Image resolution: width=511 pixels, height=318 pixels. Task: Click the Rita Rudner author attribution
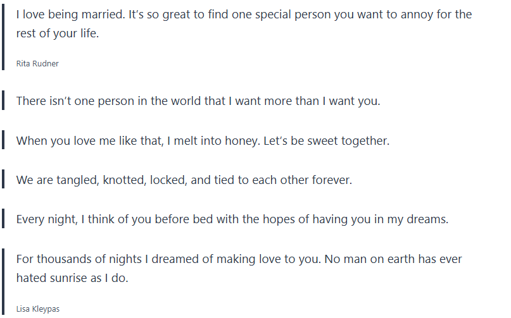37,63
